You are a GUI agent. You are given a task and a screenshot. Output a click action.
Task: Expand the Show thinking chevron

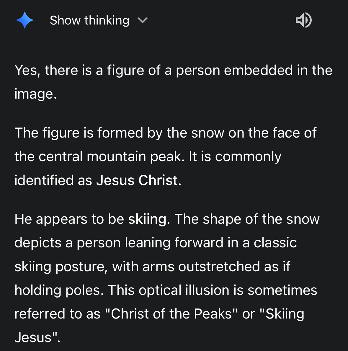143,20
